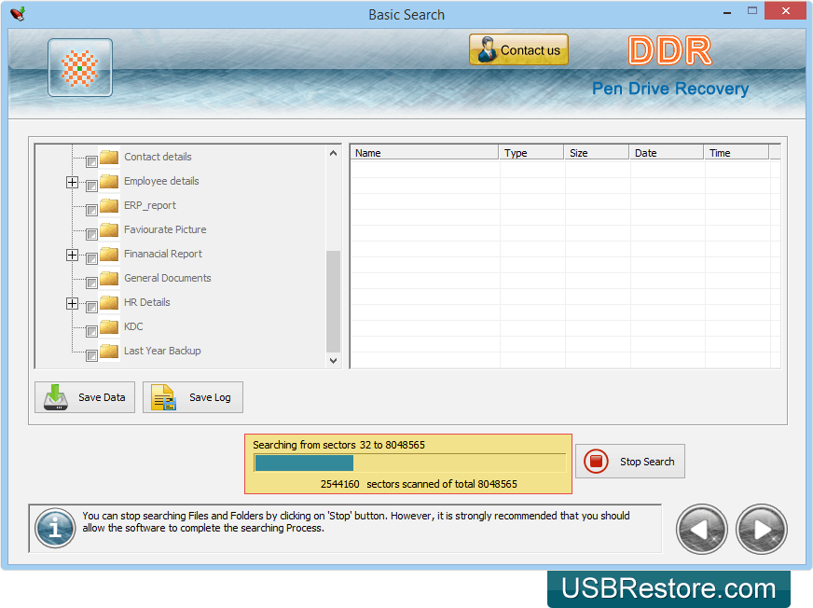Image resolution: width=813 pixels, height=608 pixels.
Task: Select the ERP_report tree label
Action: coord(150,205)
